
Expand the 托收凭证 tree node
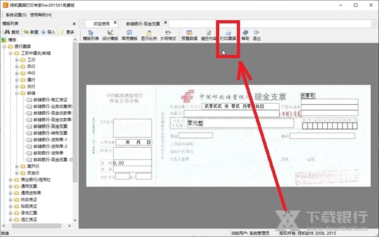(10, 200)
